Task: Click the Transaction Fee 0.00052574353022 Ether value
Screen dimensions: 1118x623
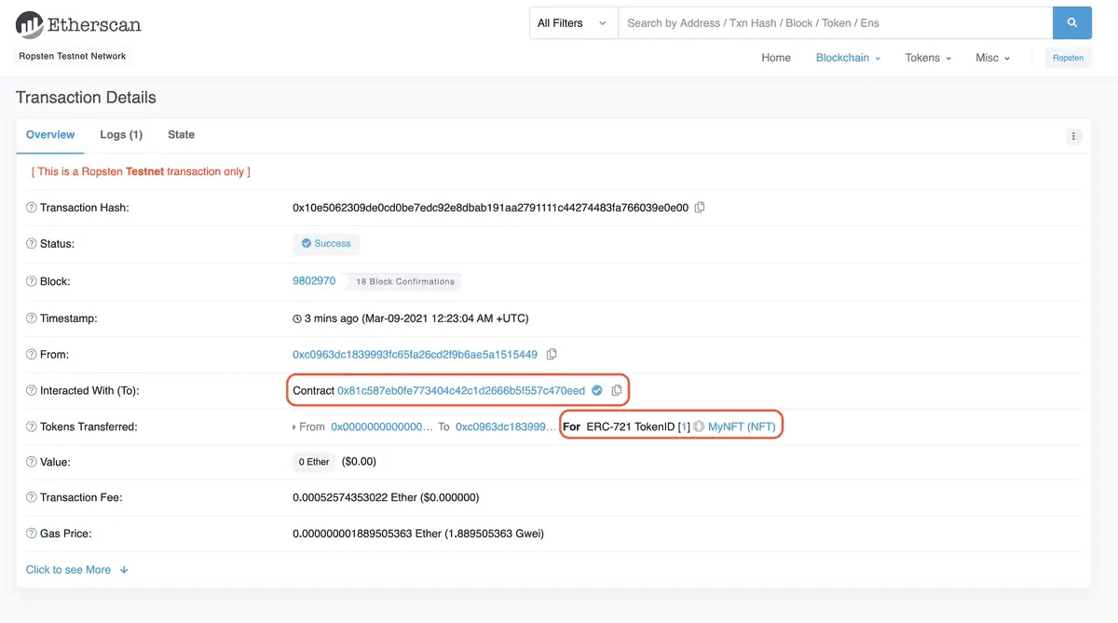Action: pyautogui.click(x=386, y=497)
